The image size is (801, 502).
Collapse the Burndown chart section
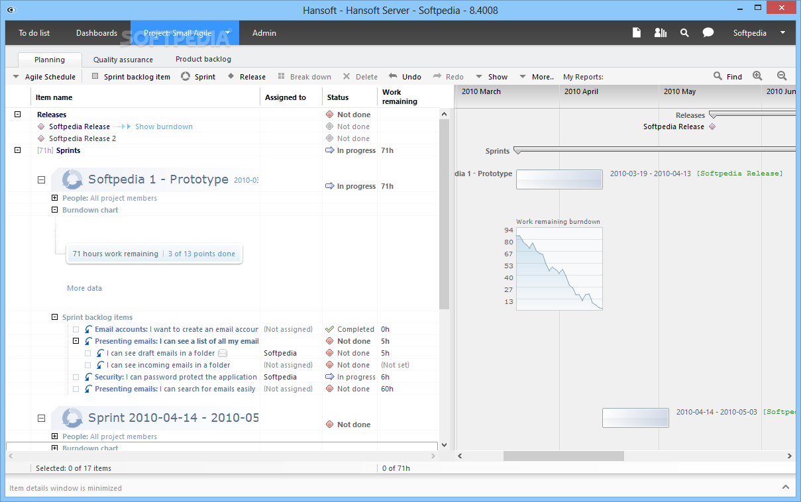(55, 210)
